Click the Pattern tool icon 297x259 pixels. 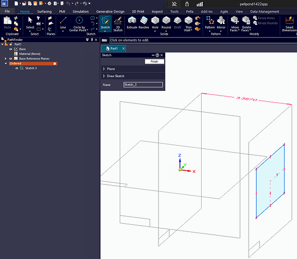pyautogui.click(x=210, y=23)
